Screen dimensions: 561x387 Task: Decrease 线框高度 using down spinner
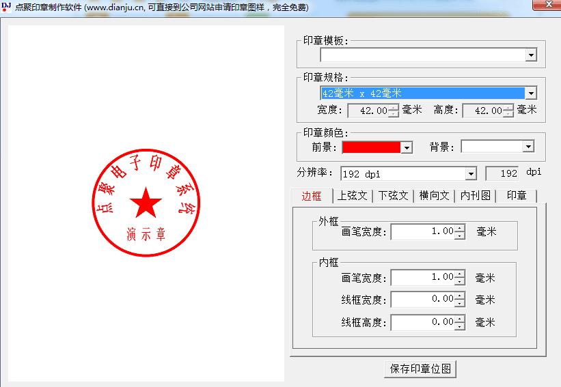pyautogui.click(x=460, y=326)
